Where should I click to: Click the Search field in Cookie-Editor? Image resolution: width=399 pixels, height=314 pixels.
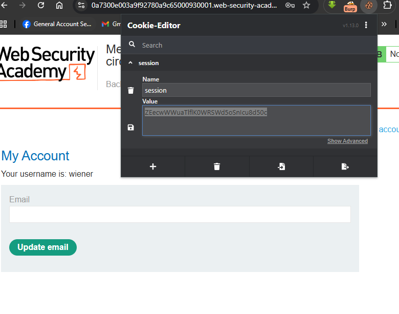257,45
